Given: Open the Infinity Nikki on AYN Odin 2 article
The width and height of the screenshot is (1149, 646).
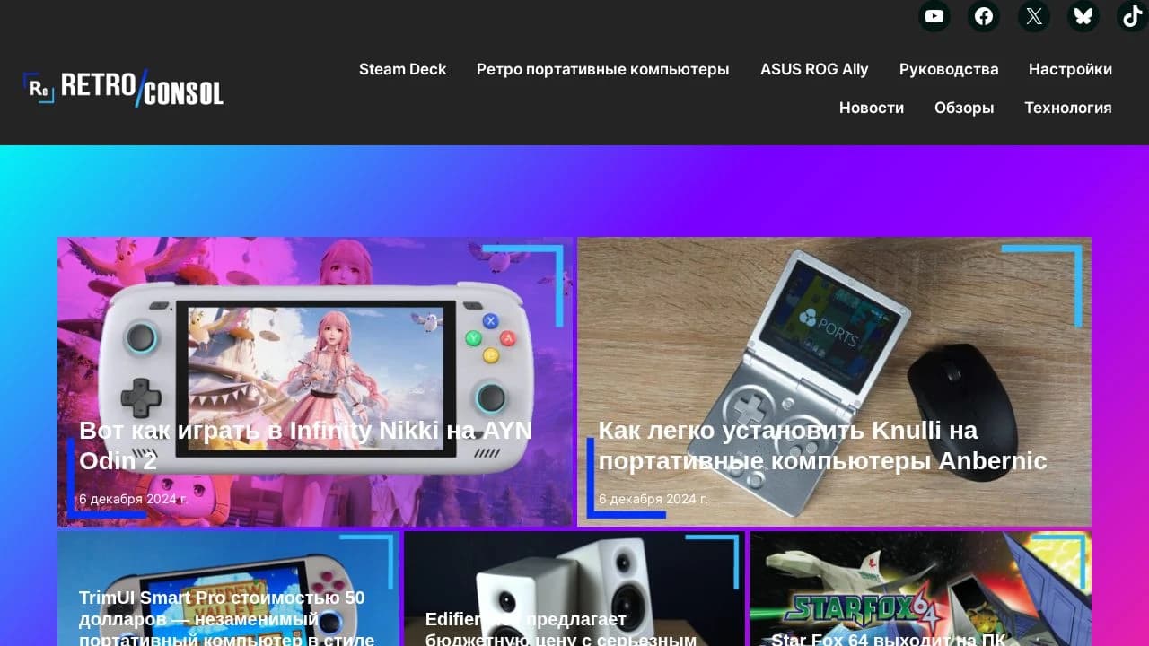Looking at the screenshot, I should pyautogui.click(x=305, y=445).
